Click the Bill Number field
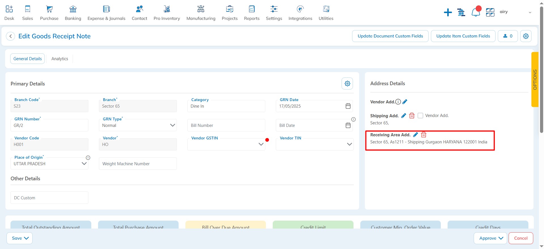The height and width of the screenshot is (249, 544). (x=226, y=125)
